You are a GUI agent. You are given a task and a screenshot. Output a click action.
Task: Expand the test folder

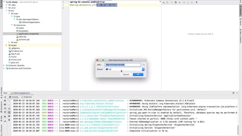pos(9,42)
